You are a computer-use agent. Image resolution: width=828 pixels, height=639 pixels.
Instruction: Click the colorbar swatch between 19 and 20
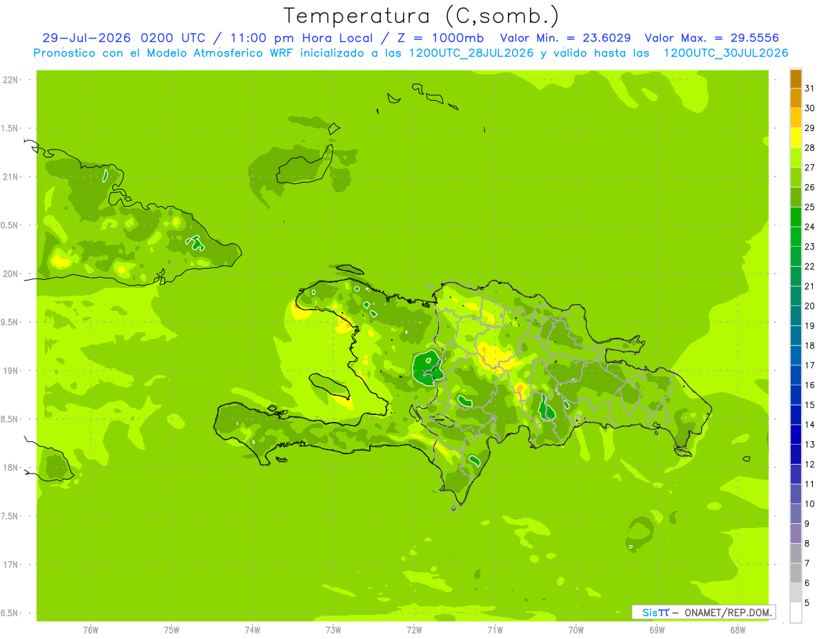click(796, 316)
